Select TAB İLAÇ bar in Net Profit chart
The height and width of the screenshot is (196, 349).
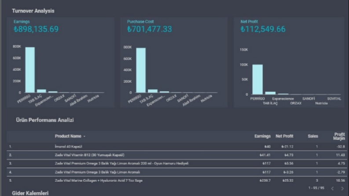[x=270, y=93]
